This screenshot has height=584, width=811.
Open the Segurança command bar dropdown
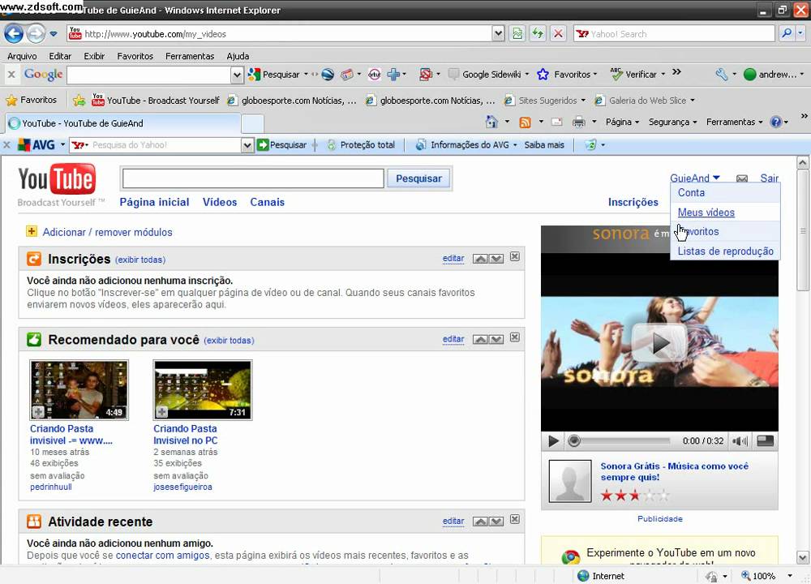(x=673, y=122)
